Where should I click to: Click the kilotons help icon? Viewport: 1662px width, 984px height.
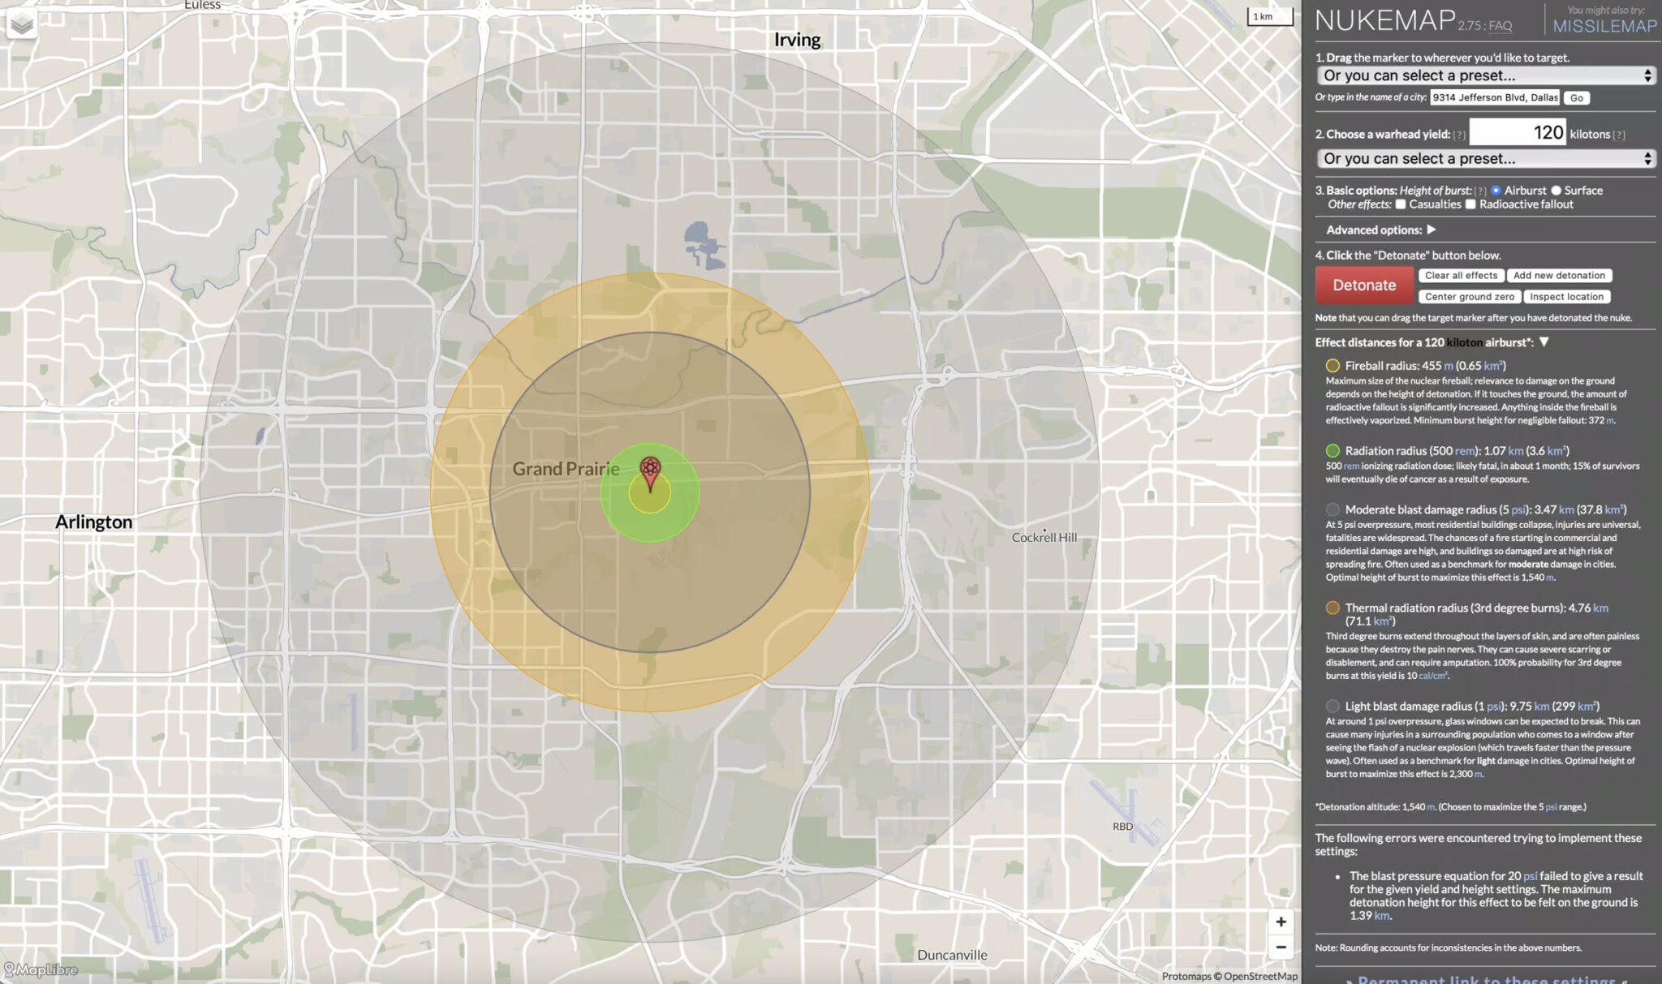1621,134
